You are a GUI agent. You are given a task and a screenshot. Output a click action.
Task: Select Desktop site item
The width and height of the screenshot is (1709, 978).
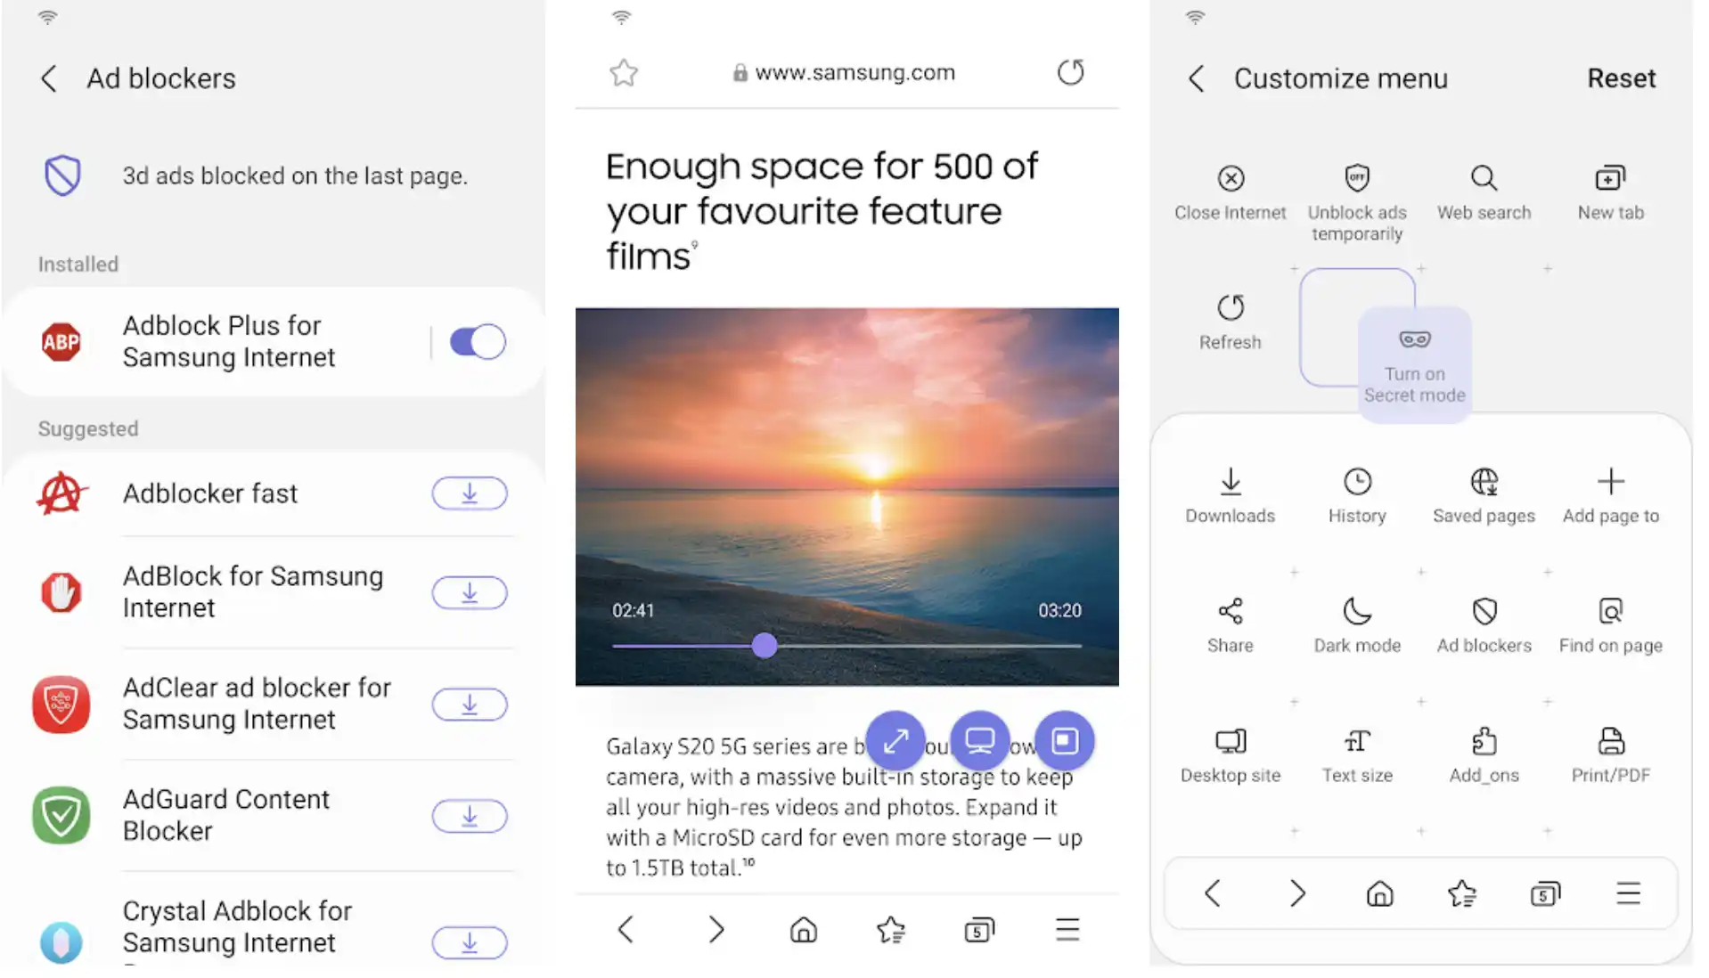coord(1230,755)
